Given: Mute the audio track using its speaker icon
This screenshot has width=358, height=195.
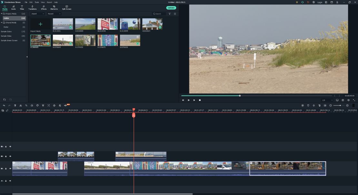Looking at the screenshot, I should 10,181.
